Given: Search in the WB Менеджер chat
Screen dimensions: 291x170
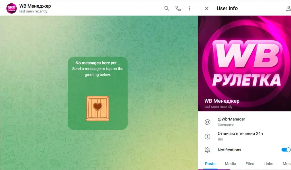Looking at the screenshot, I should (x=167, y=8).
